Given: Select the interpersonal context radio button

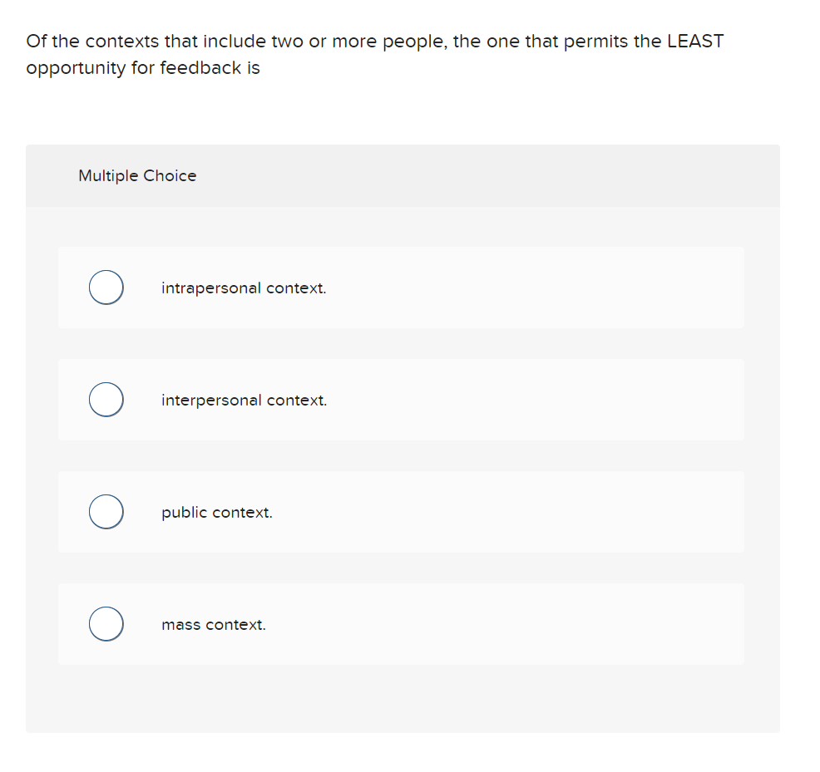Looking at the screenshot, I should 106,399.
